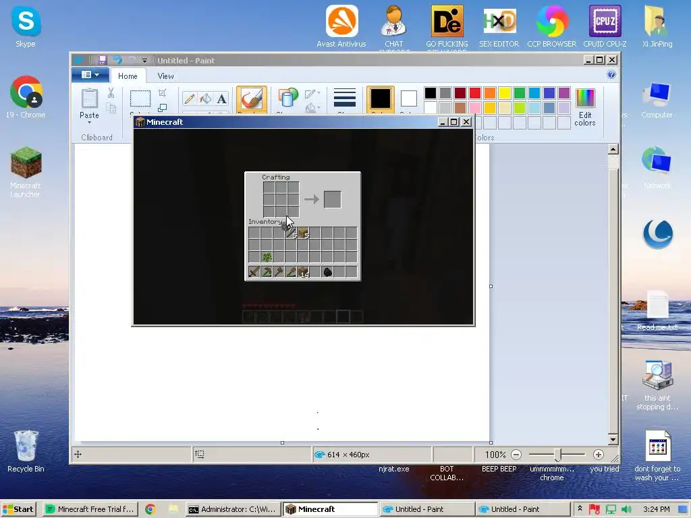The width and height of the screenshot is (691, 518).
Task: Switch to Administrator command prompt taskbar item
Action: point(233,509)
